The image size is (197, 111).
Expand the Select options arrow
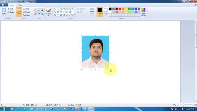coord(19,16)
